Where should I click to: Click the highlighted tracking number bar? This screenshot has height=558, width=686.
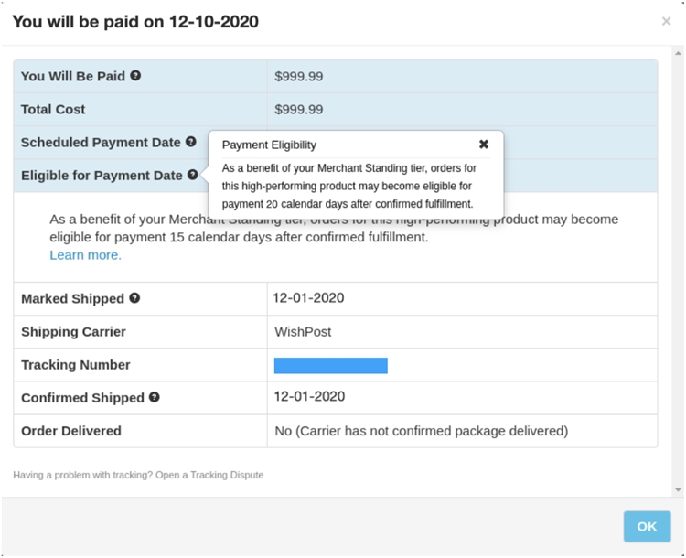pos(330,365)
